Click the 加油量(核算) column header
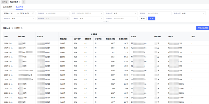Image resolution: width=209 pixels, height=104 pixels. 123,39
